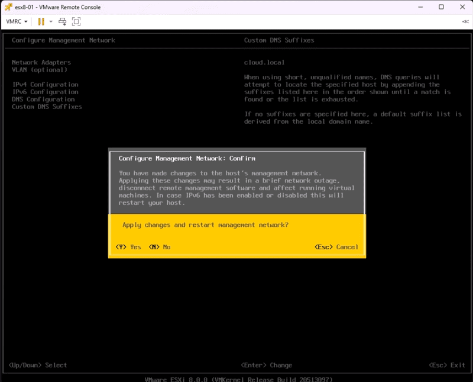Maximize the VMware Remote Console window
The height and width of the screenshot is (382, 473).
point(441,7)
